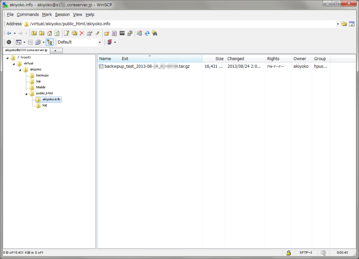Click the session time 0:02:42

tap(342, 253)
